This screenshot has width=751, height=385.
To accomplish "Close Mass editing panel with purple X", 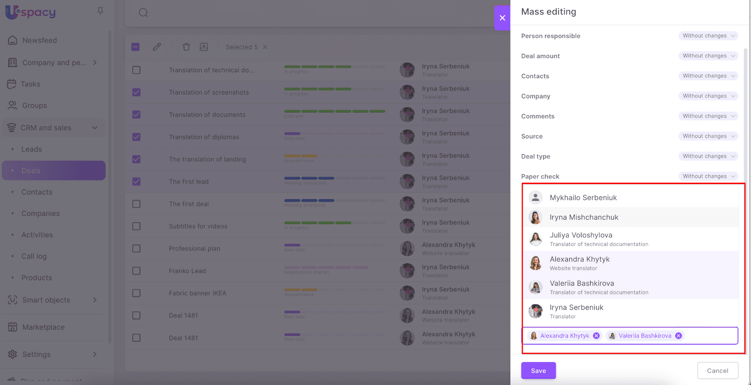I will [x=502, y=18].
